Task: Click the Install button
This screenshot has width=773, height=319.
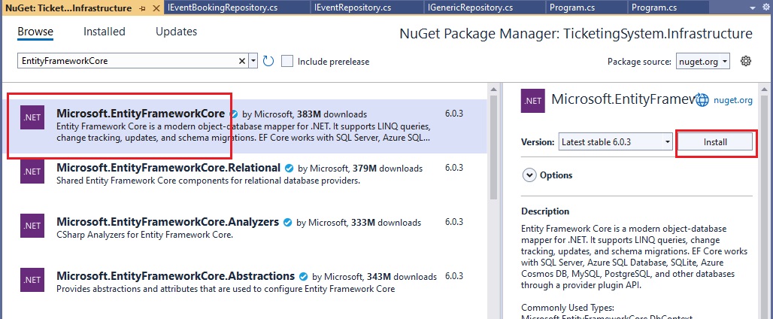Action: [x=715, y=142]
